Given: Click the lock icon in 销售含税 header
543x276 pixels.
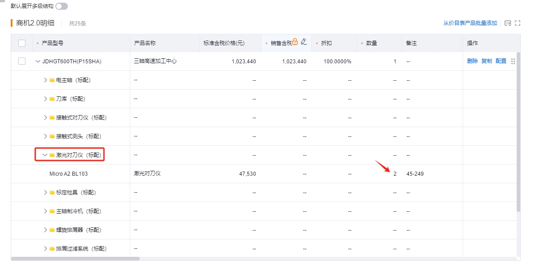Looking at the screenshot, I should coord(295,42).
